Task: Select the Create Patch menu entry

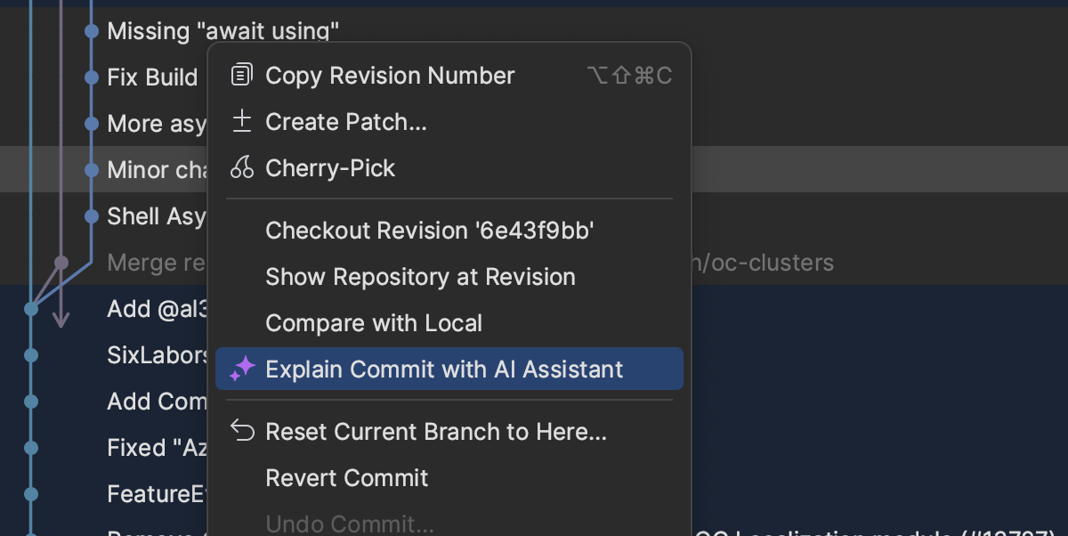Action: pyautogui.click(x=346, y=122)
